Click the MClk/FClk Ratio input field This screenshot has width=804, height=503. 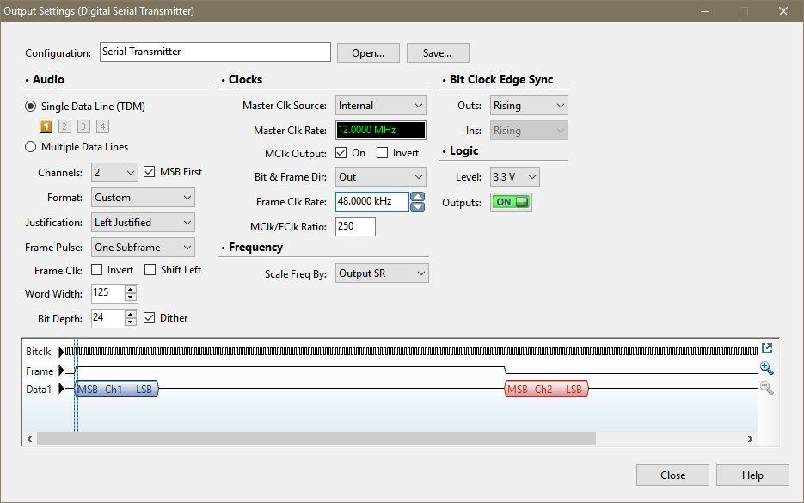(355, 227)
